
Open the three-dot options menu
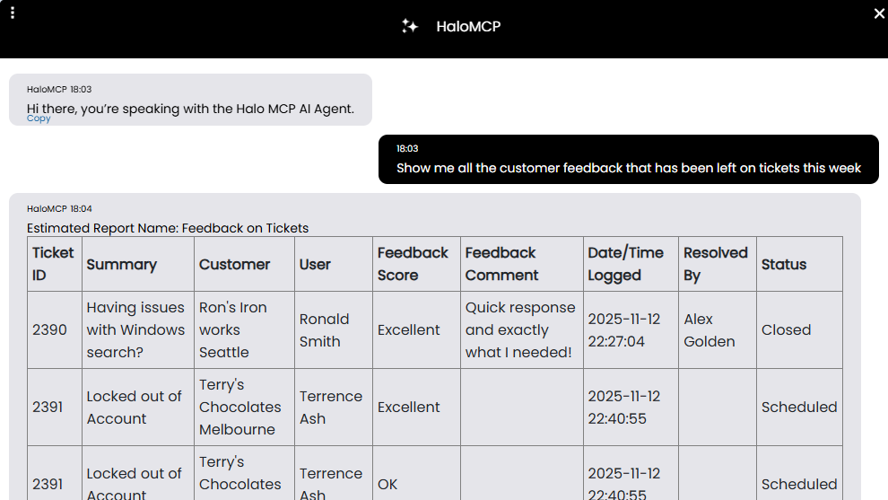[x=13, y=13]
